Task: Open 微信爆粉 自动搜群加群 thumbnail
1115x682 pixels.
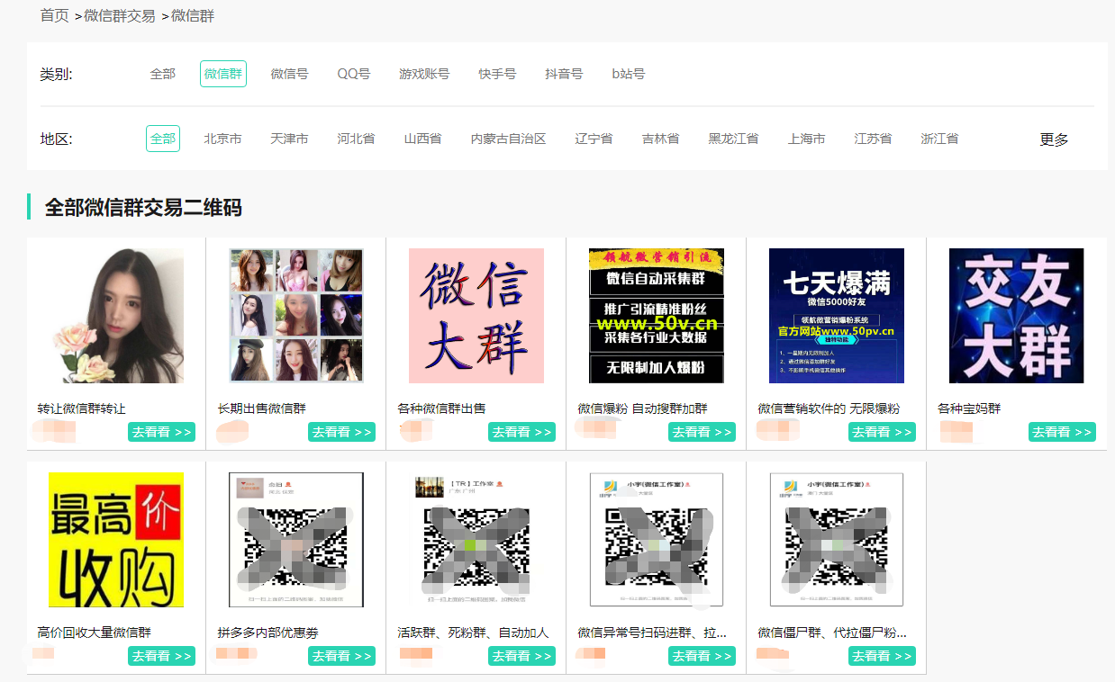Action: coord(657,316)
